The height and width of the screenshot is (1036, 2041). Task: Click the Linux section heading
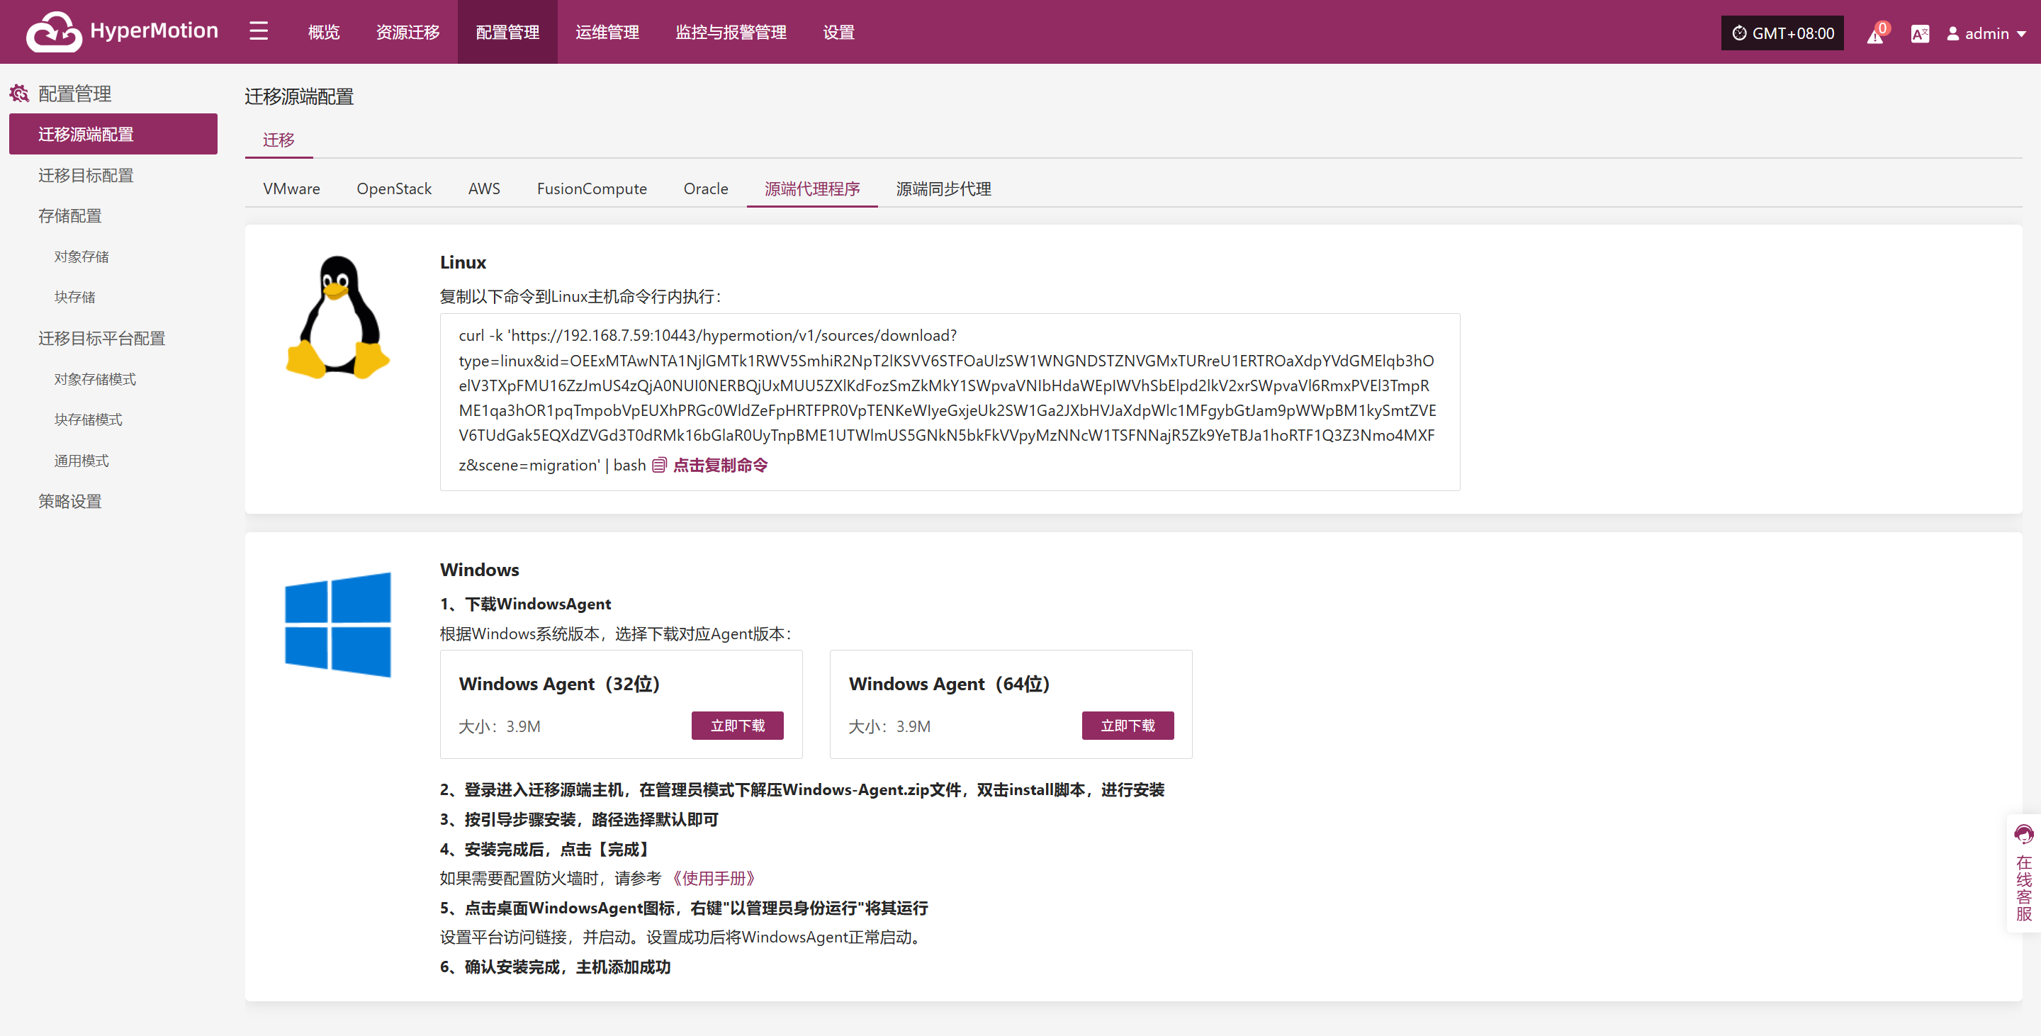point(463,262)
